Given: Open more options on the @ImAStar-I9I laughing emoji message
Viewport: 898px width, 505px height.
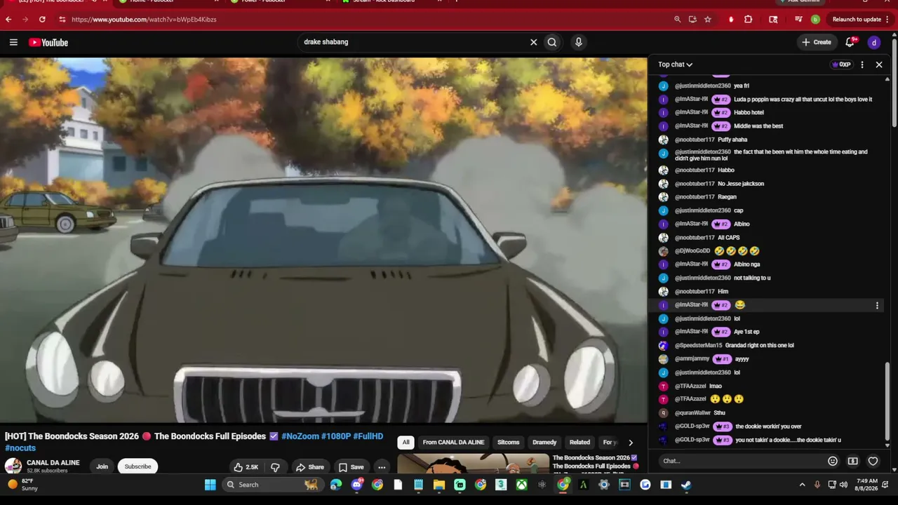Looking at the screenshot, I should 877,305.
